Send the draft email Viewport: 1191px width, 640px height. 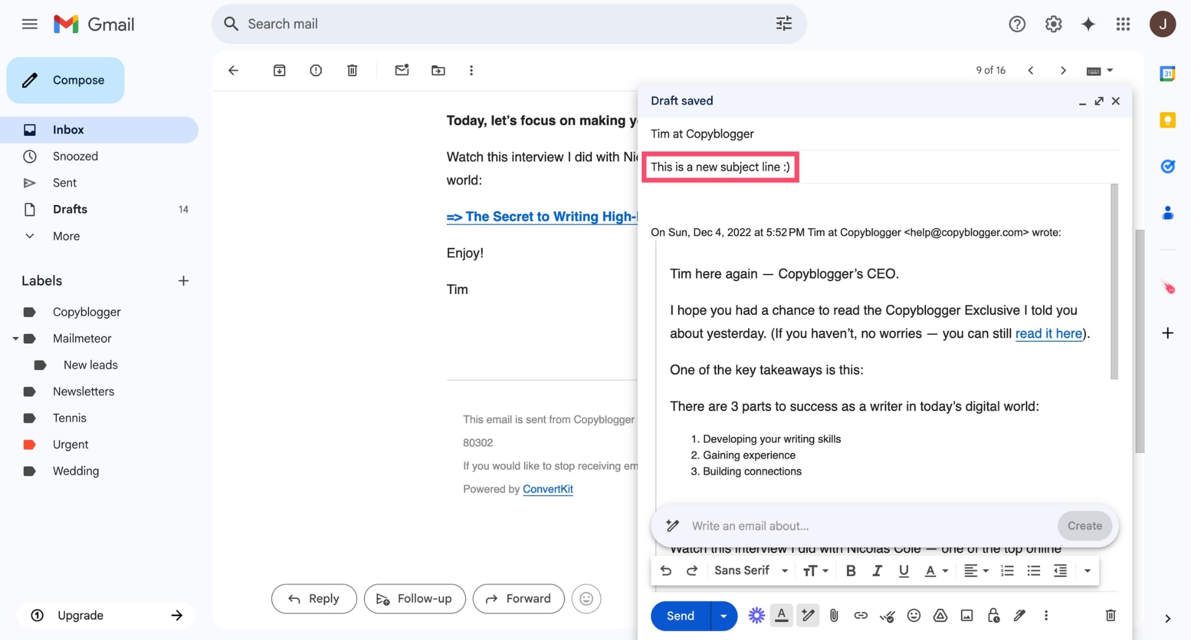pos(680,615)
